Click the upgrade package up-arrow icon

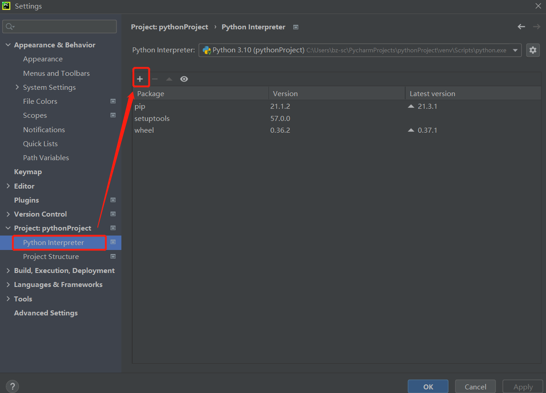click(x=169, y=79)
